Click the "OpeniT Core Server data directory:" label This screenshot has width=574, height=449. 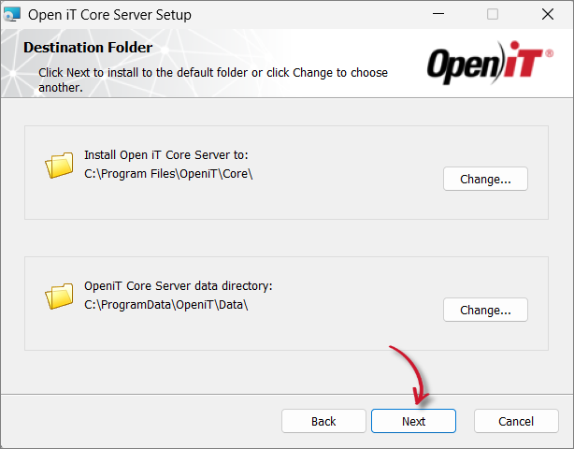pyautogui.click(x=179, y=285)
